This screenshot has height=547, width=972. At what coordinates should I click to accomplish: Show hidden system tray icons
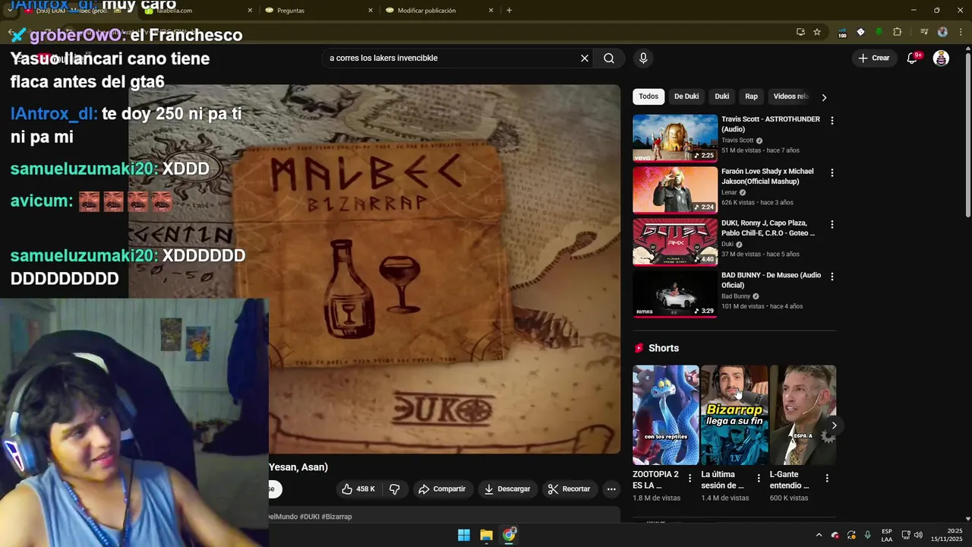(x=819, y=535)
